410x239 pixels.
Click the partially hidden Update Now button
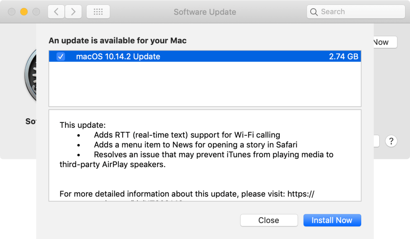[x=385, y=42]
